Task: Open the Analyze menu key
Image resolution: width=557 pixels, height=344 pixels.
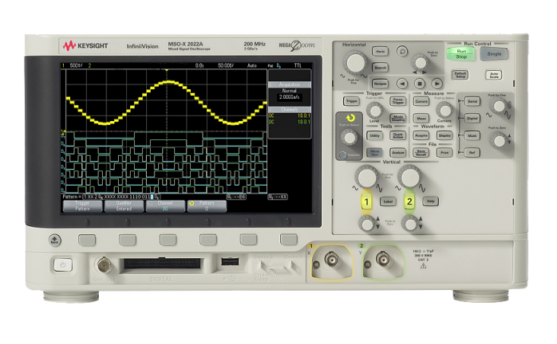Action: (398, 153)
